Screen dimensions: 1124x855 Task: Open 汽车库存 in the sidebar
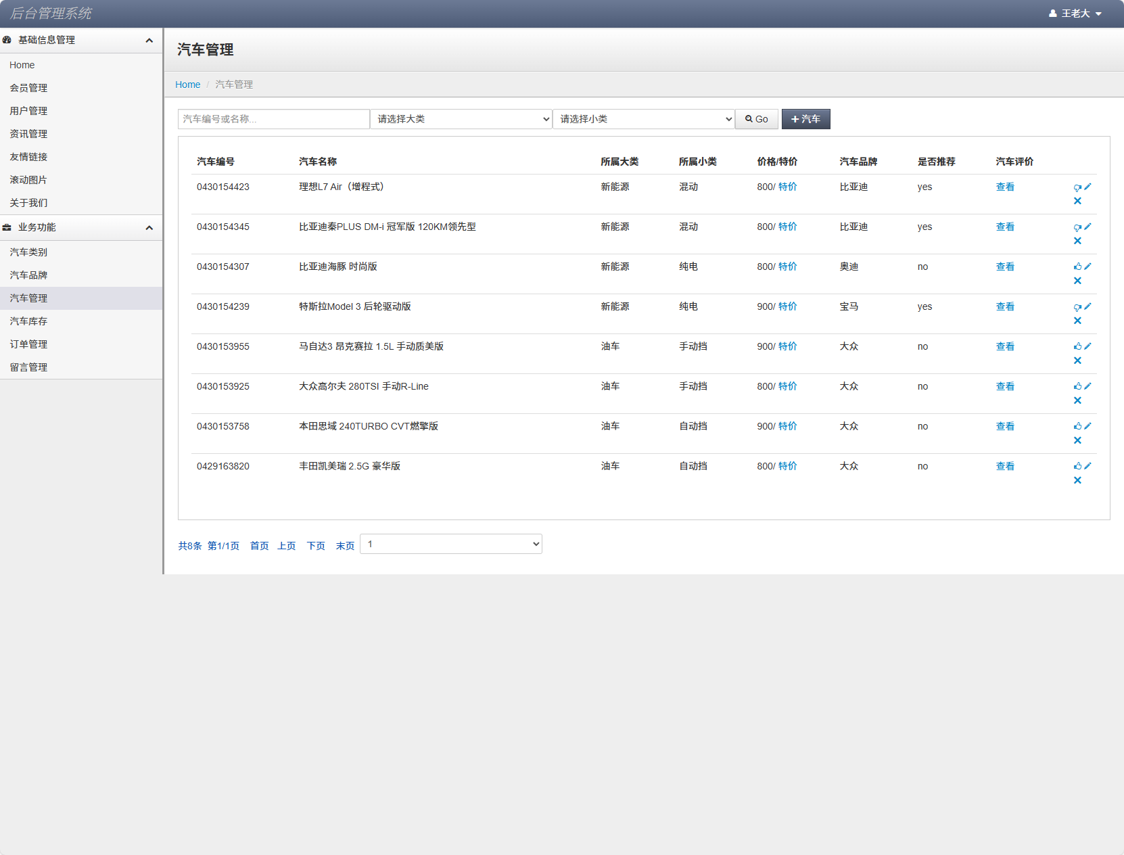(x=28, y=321)
